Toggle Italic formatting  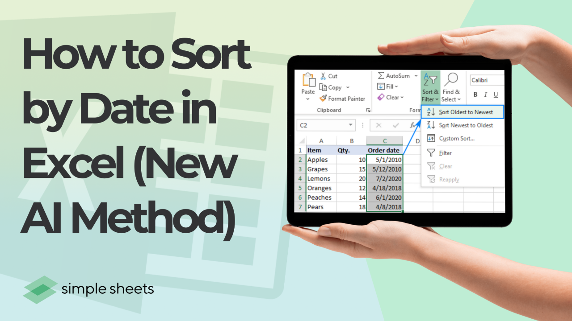486,95
